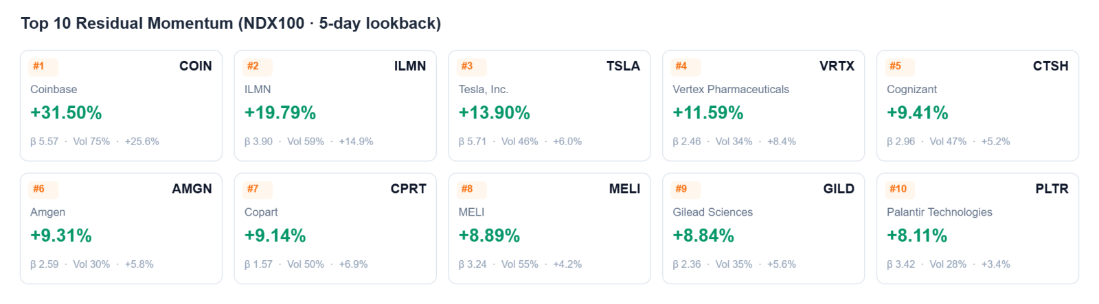Click Copart's +9.14% residual momentum
This screenshot has width=1099, height=304.
click(275, 236)
